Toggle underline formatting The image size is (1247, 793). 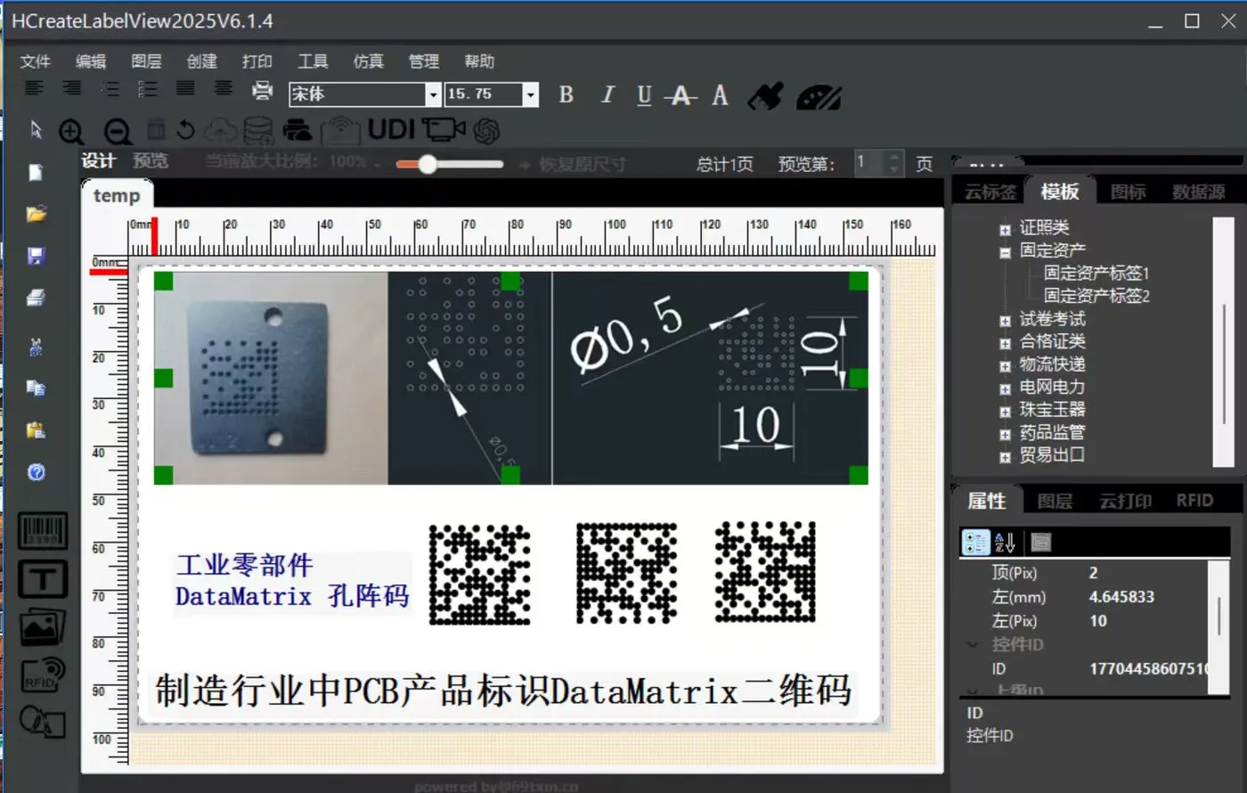[x=644, y=95]
